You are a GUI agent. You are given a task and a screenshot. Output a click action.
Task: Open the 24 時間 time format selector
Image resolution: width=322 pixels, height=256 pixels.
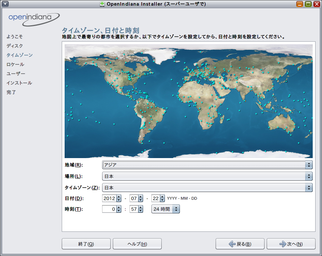(x=166, y=209)
